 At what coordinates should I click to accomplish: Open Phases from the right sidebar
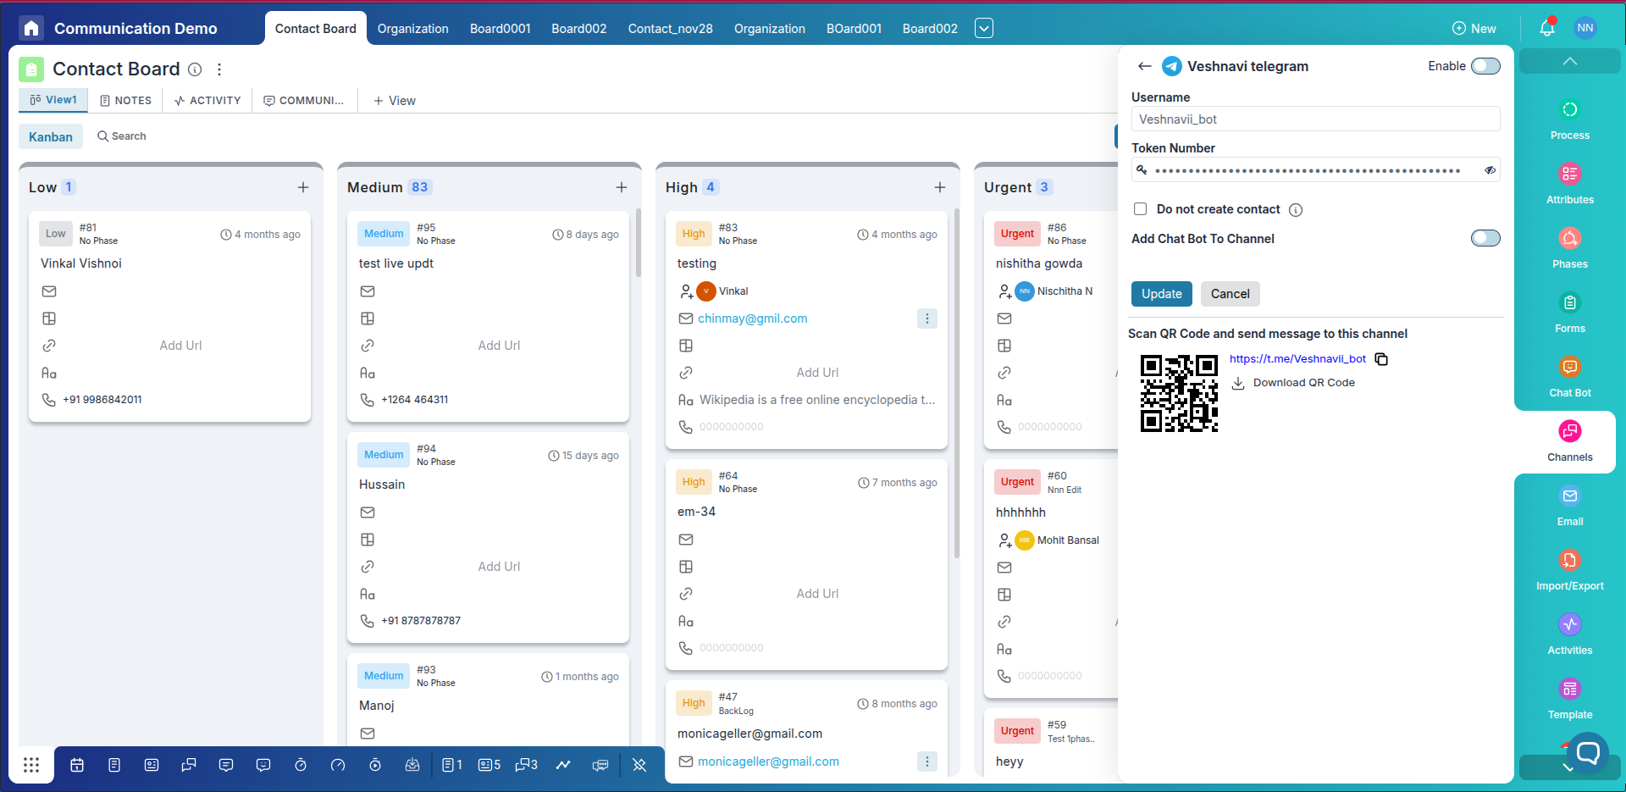[x=1569, y=247]
